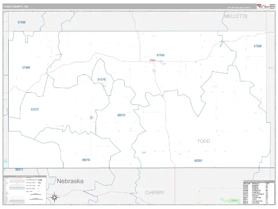
Task: Click the MELLETTE county name label
Action: click(x=236, y=16)
